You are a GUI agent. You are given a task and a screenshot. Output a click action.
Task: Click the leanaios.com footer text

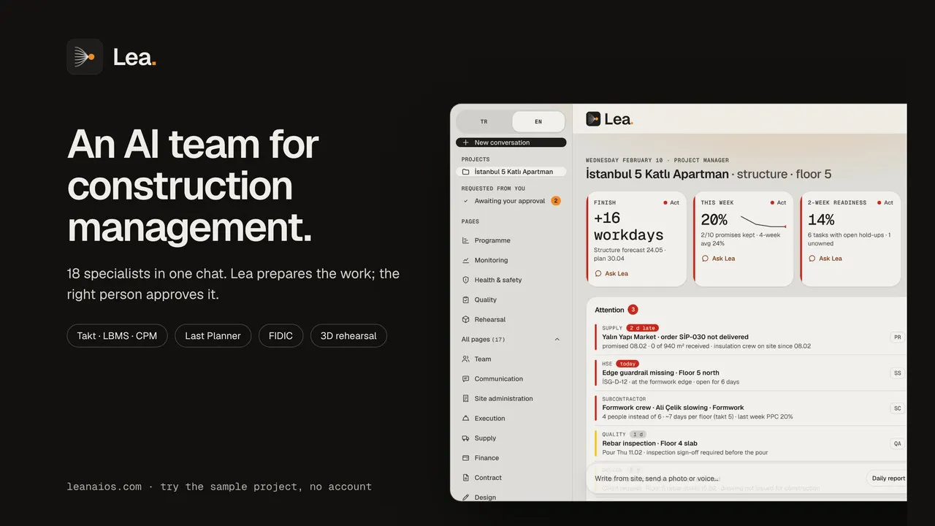104,487
